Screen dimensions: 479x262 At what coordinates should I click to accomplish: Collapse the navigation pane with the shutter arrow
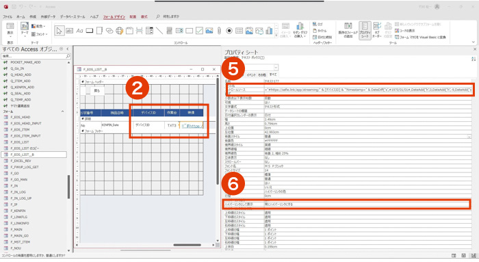(68, 49)
